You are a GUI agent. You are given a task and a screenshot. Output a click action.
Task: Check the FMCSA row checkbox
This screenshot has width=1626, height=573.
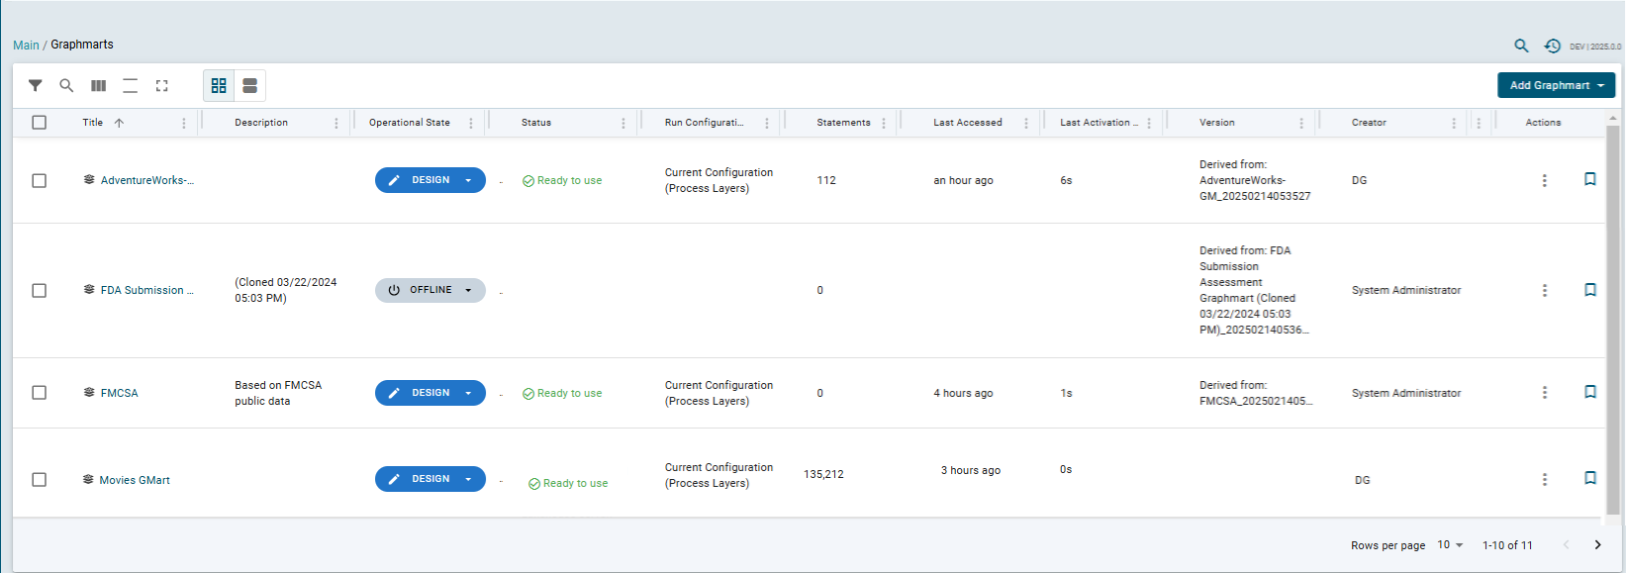40,393
